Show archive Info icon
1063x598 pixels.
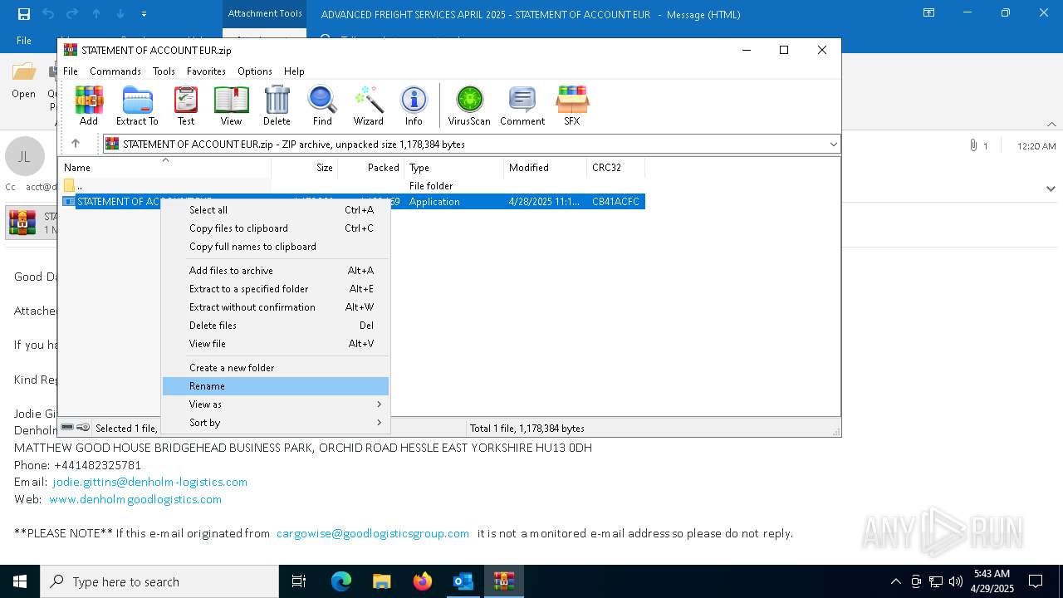click(414, 105)
